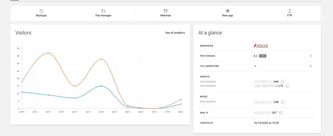
Task: Copy the Mail IP address
Action: pyautogui.click(x=281, y=113)
